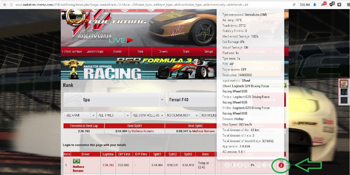350x175 pixels.
Task: Reload the page with the address bar refresh icon
Action: point(294,5)
